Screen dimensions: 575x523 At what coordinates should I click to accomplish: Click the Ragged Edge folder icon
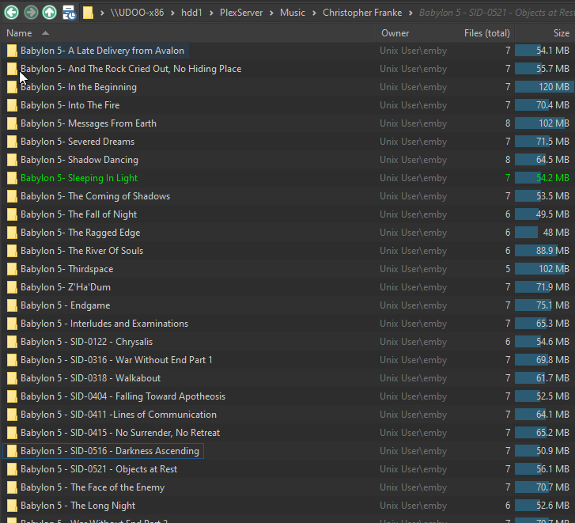(x=12, y=233)
